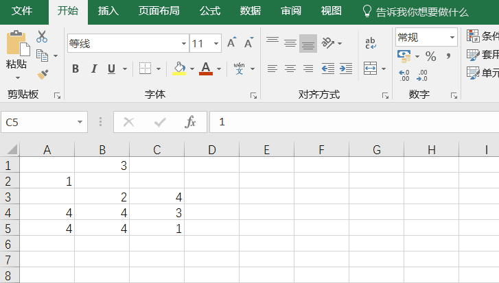The width and height of the screenshot is (499, 283).
Task: Open cell styles icon
Action: [x=473, y=73]
